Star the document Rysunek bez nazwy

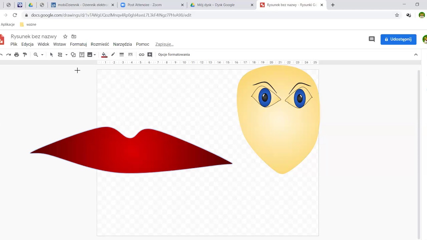click(65, 37)
